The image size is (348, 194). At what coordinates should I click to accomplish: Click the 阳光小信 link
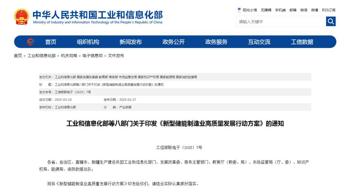pos(250,10)
